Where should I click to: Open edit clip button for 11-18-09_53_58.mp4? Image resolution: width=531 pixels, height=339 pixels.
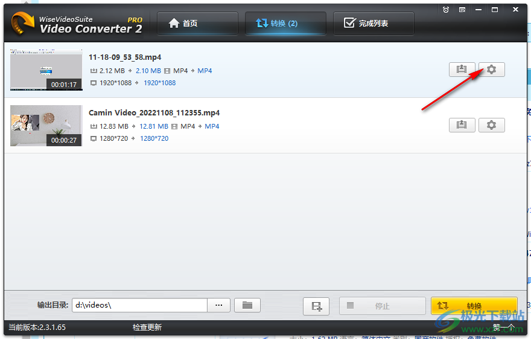coord(462,69)
